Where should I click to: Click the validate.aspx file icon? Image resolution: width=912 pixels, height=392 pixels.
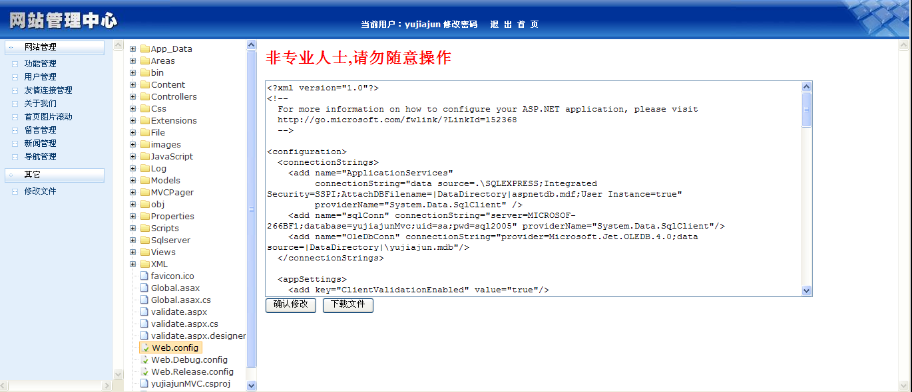pos(144,312)
